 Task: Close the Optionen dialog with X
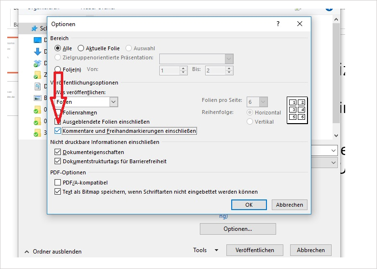tap(300, 24)
